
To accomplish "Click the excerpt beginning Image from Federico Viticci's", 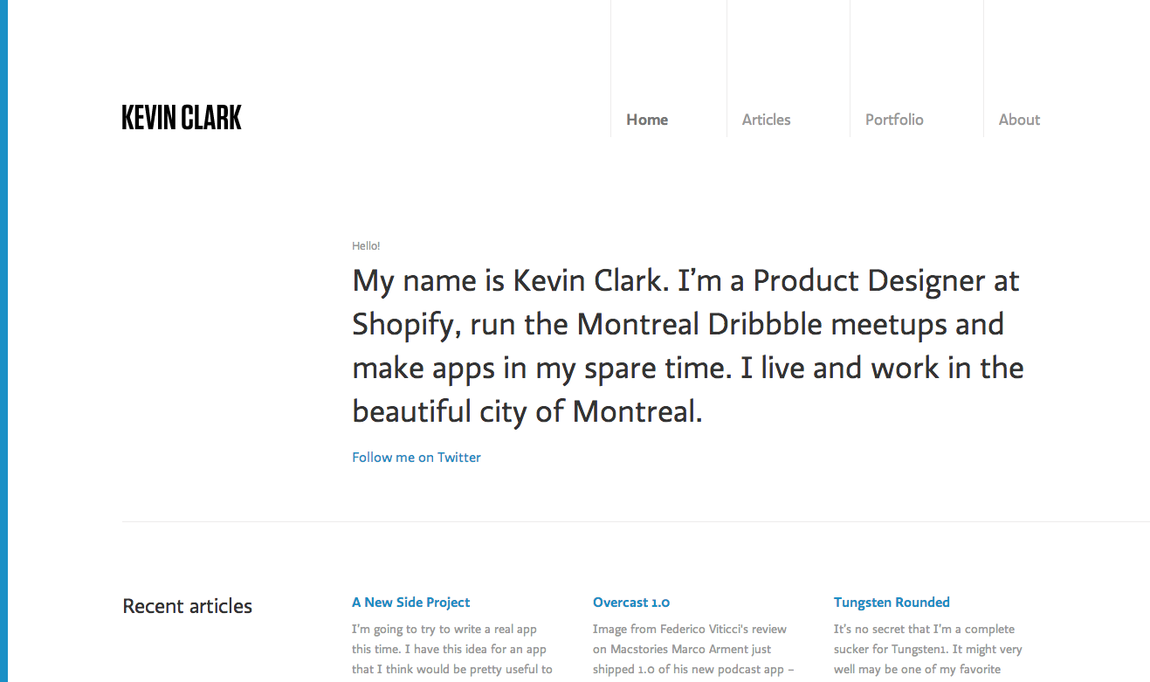I will pyautogui.click(x=693, y=649).
